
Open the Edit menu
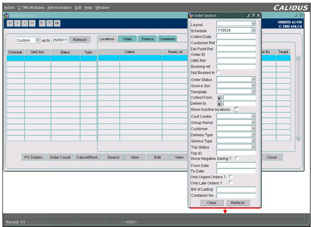[78, 8]
